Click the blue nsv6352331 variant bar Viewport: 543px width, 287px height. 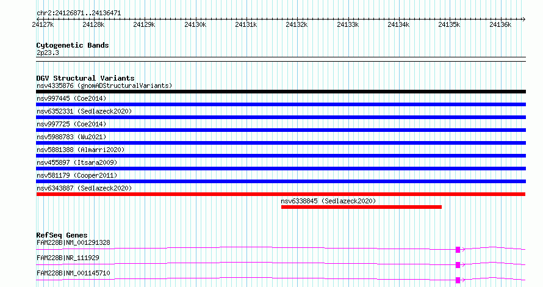coord(281,117)
